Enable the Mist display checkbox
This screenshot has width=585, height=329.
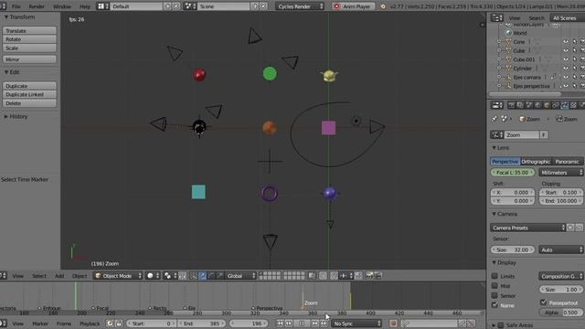tap(495, 286)
